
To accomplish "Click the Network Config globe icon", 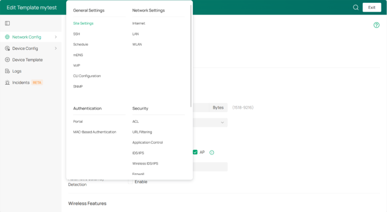I will point(7,37).
